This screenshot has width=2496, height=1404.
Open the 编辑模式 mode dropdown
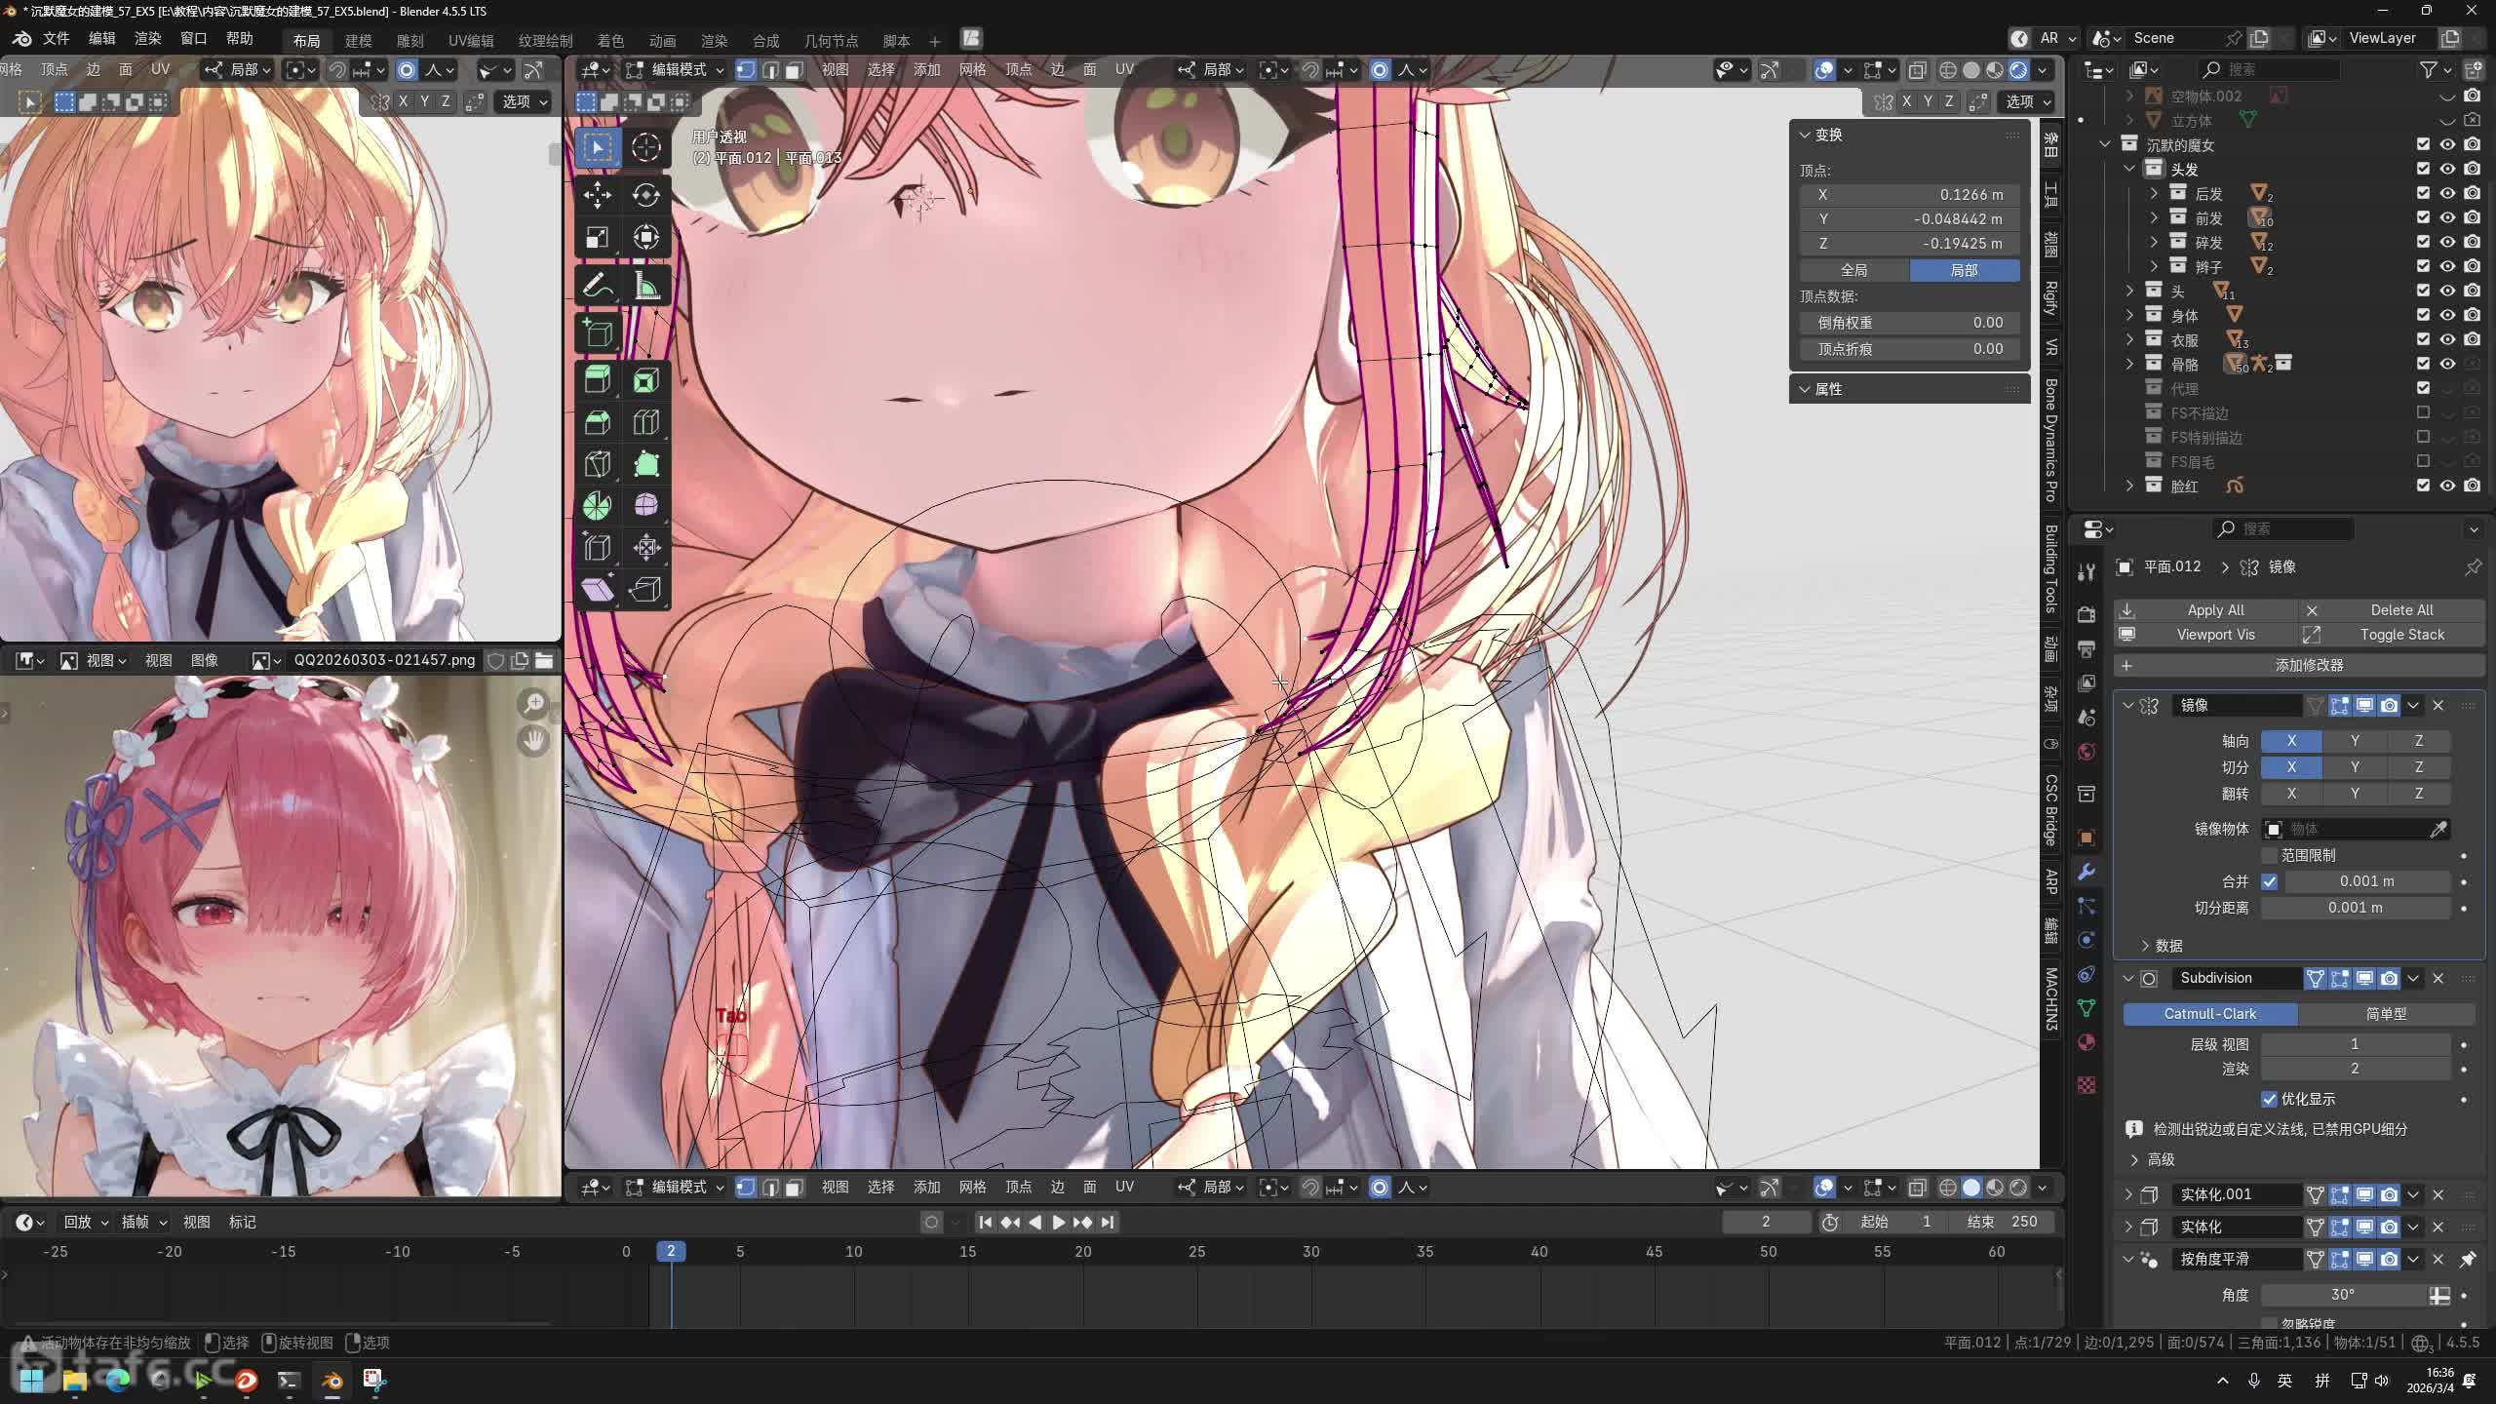point(677,70)
